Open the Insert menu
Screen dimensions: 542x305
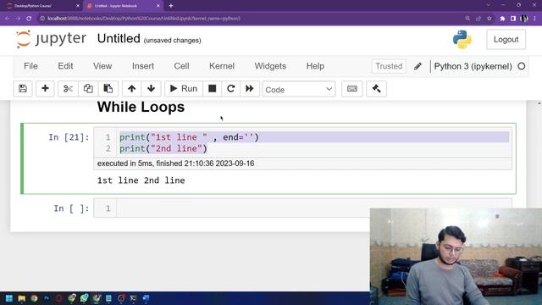(x=143, y=66)
